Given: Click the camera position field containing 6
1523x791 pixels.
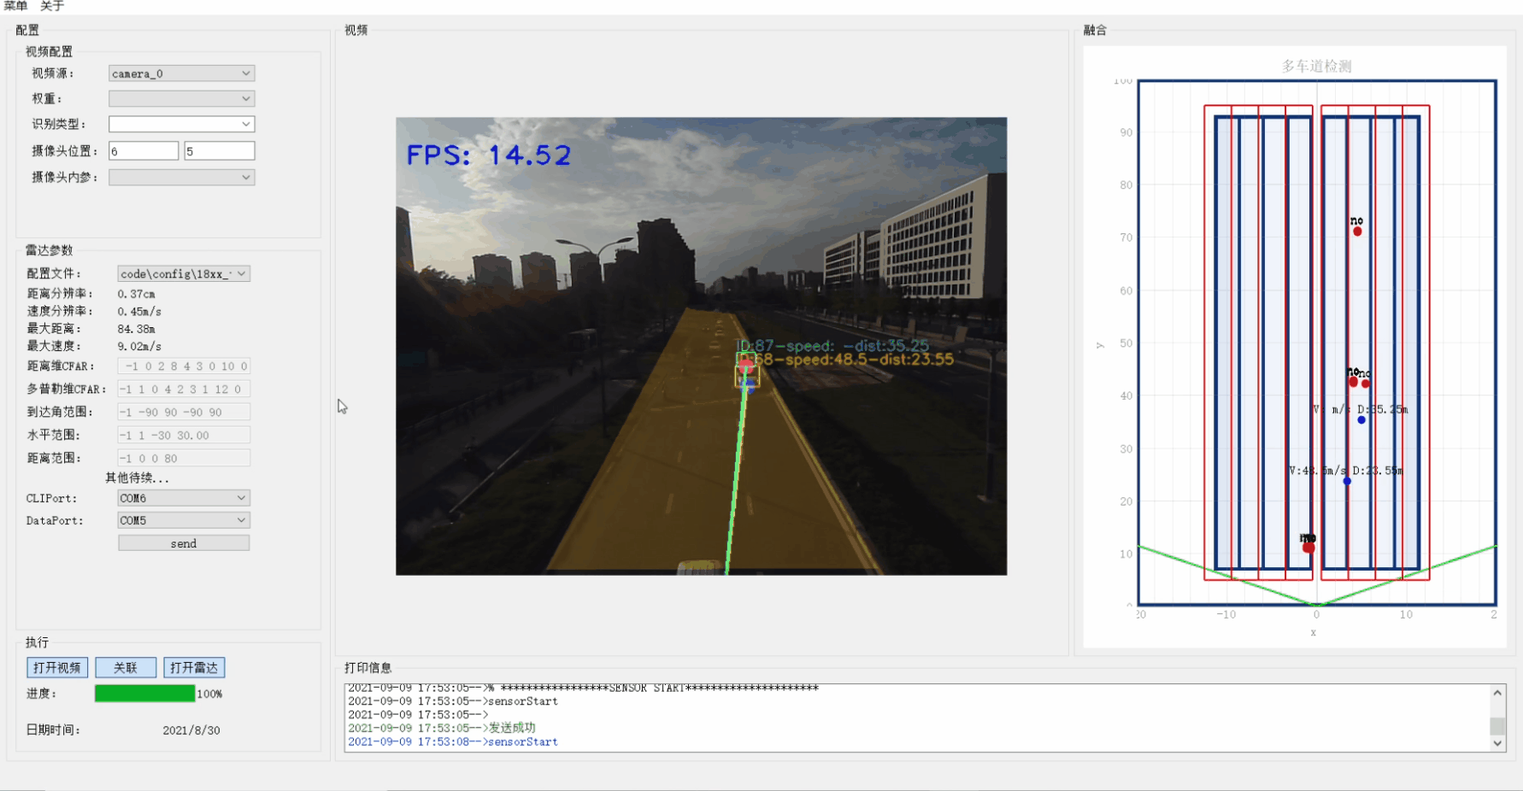Looking at the screenshot, I should (x=143, y=149).
